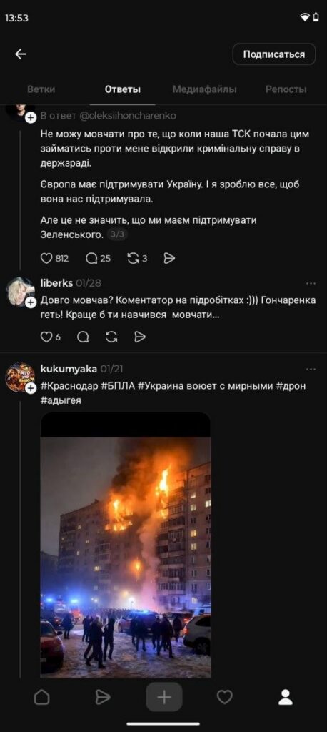Screen dimensions: 327x732
Task: Follow liberks via avatar plus badge
Action: 31,302
